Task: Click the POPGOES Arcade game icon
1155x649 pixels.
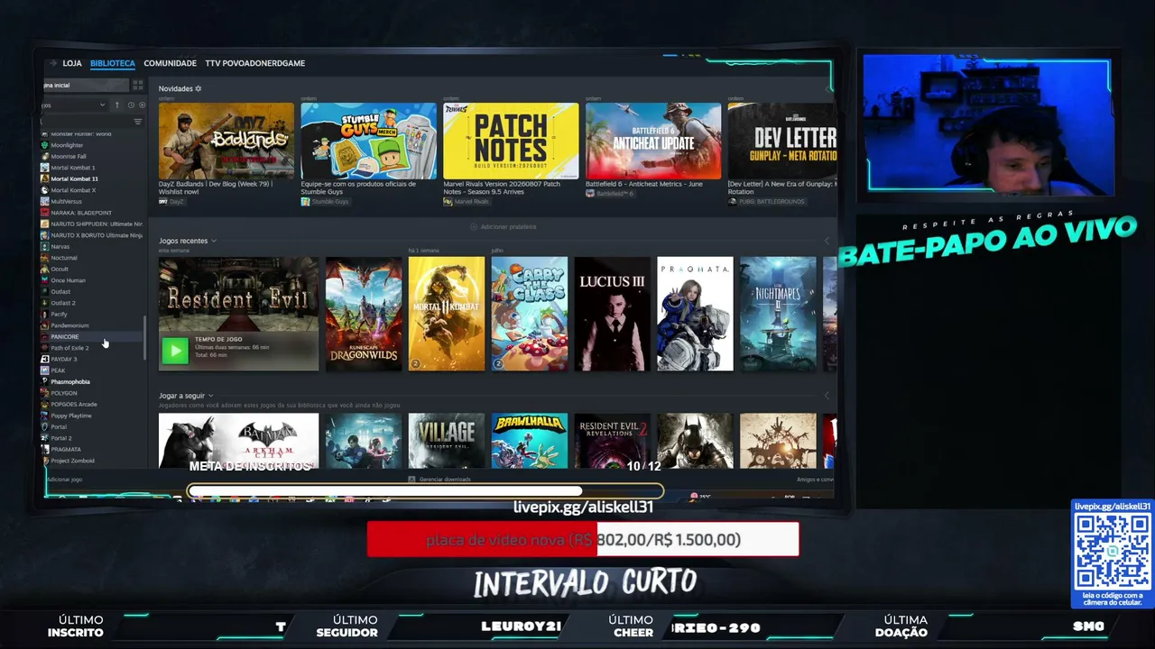Action: (x=45, y=404)
